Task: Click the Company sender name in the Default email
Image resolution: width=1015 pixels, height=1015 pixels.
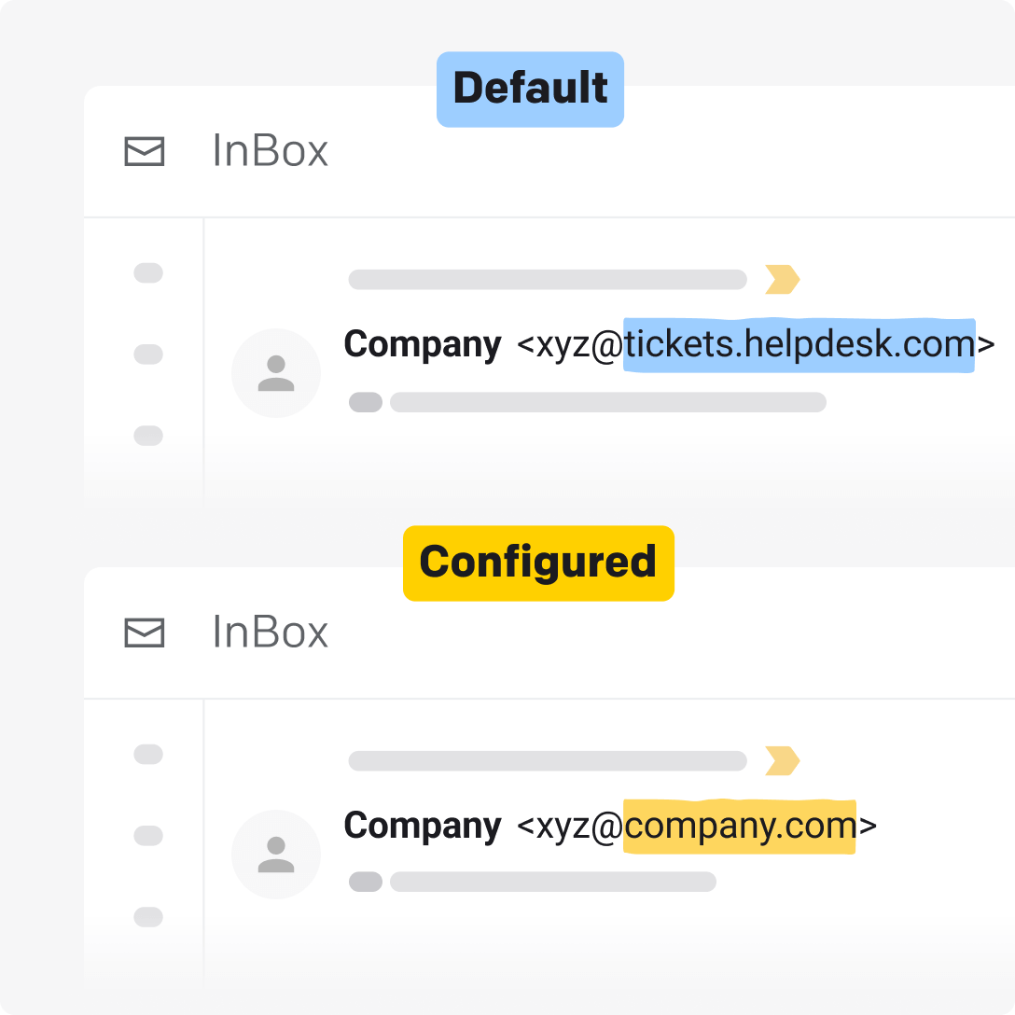Action: tap(423, 345)
